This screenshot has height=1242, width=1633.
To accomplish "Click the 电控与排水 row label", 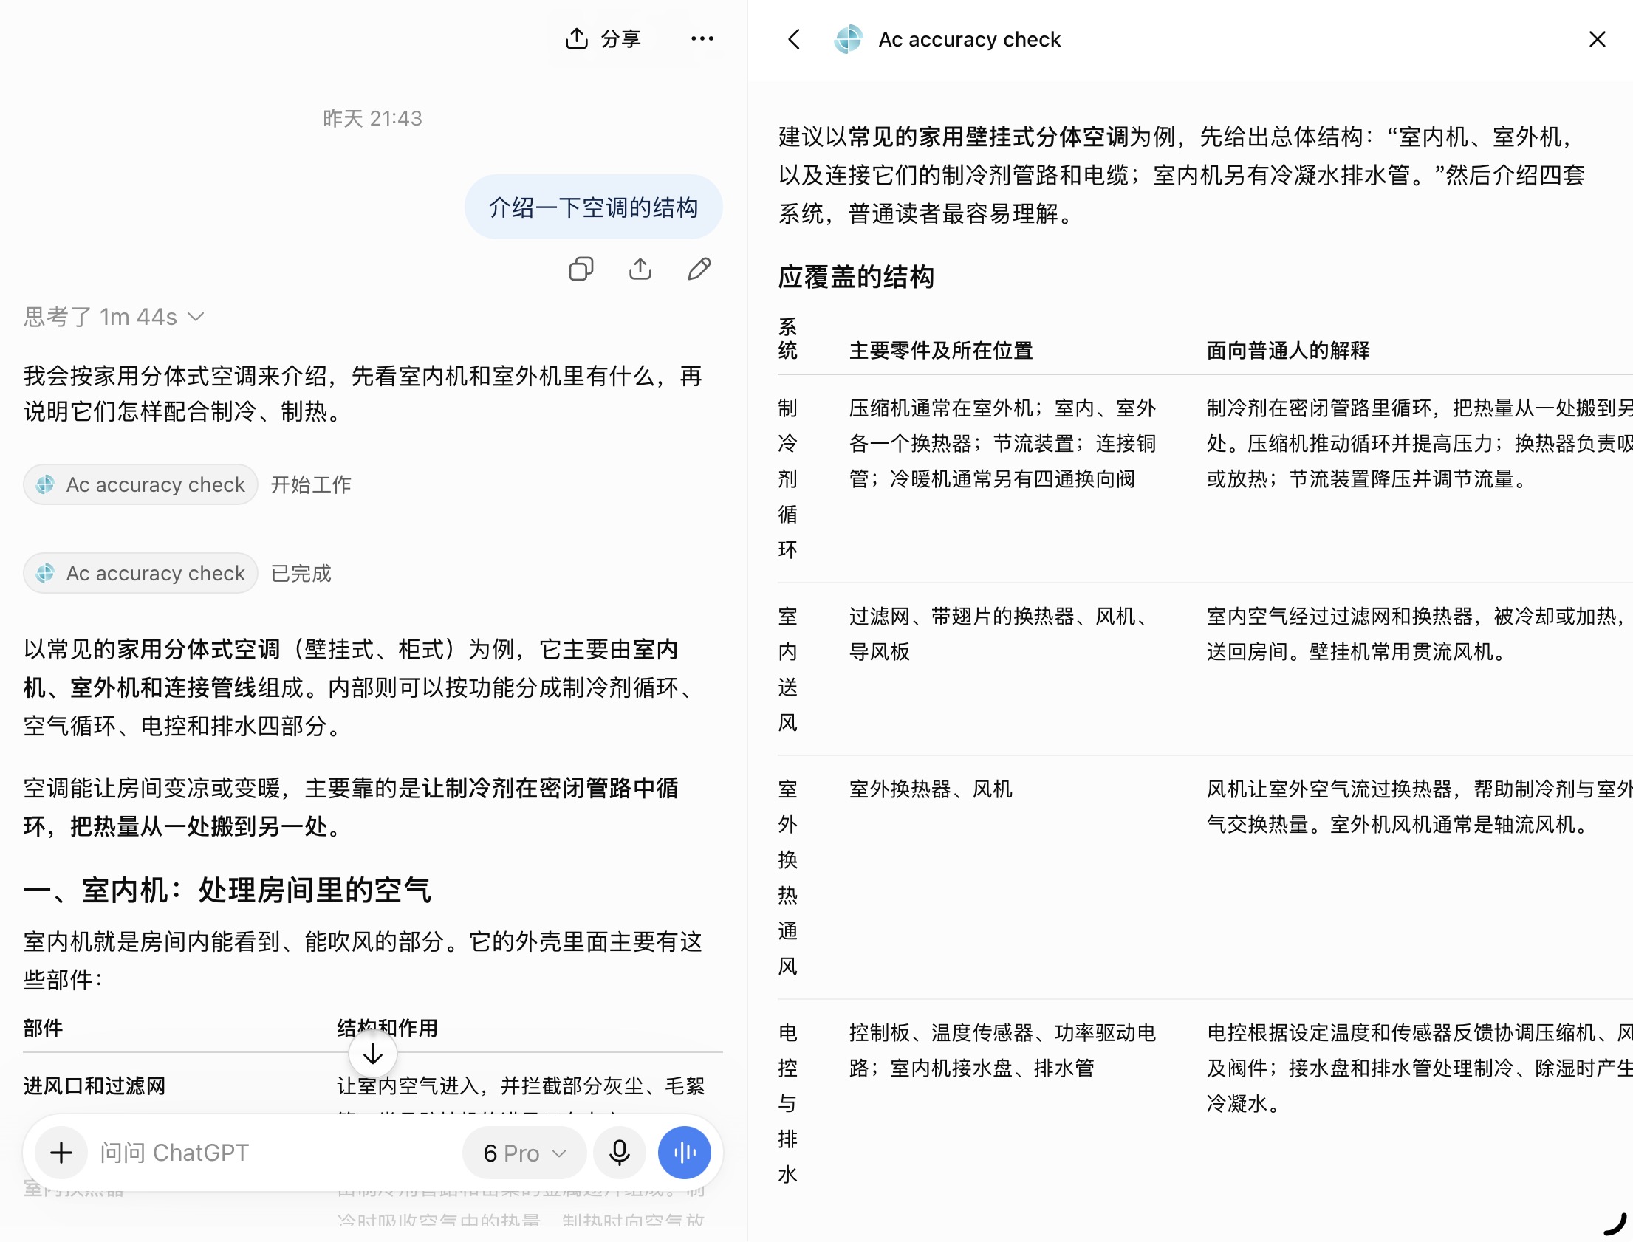I will (788, 1104).
